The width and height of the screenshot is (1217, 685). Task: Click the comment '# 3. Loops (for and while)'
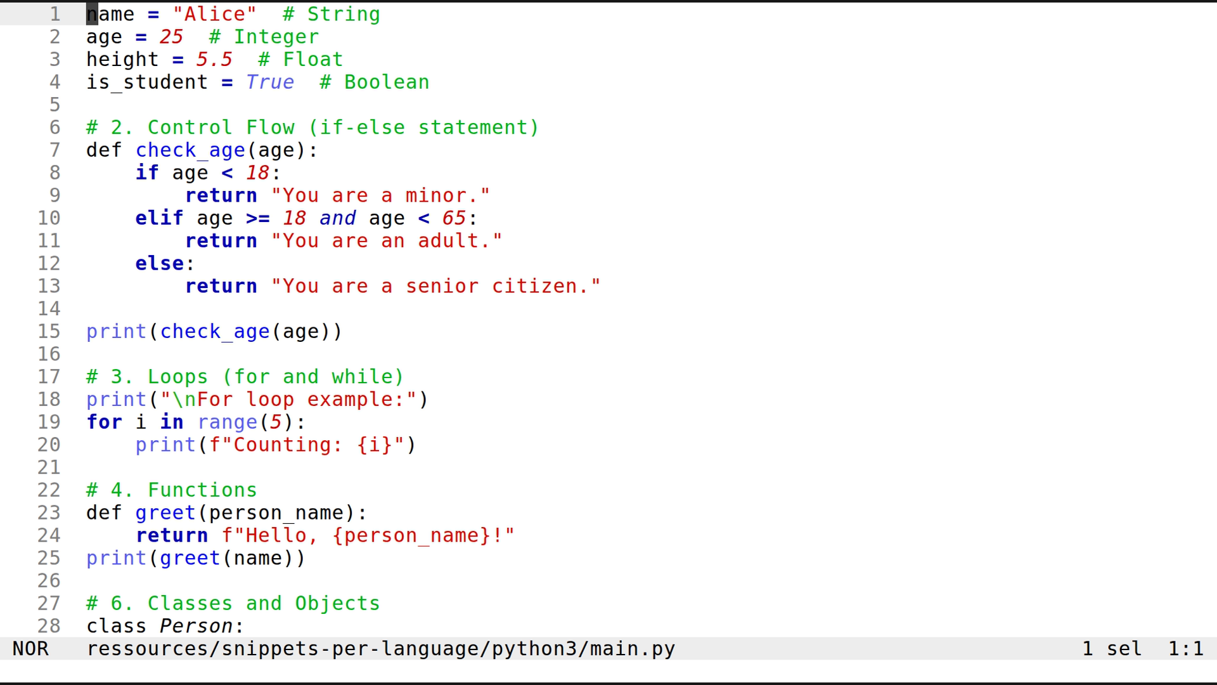click(244, 376)
